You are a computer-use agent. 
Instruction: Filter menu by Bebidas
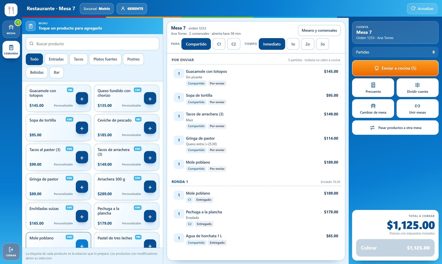coord(37,72)
